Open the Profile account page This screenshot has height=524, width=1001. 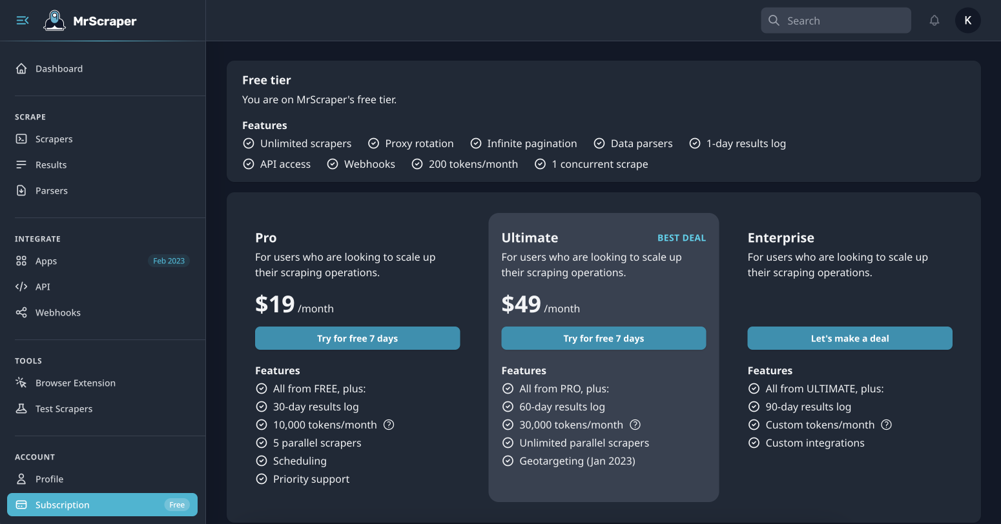click(48, 479)
